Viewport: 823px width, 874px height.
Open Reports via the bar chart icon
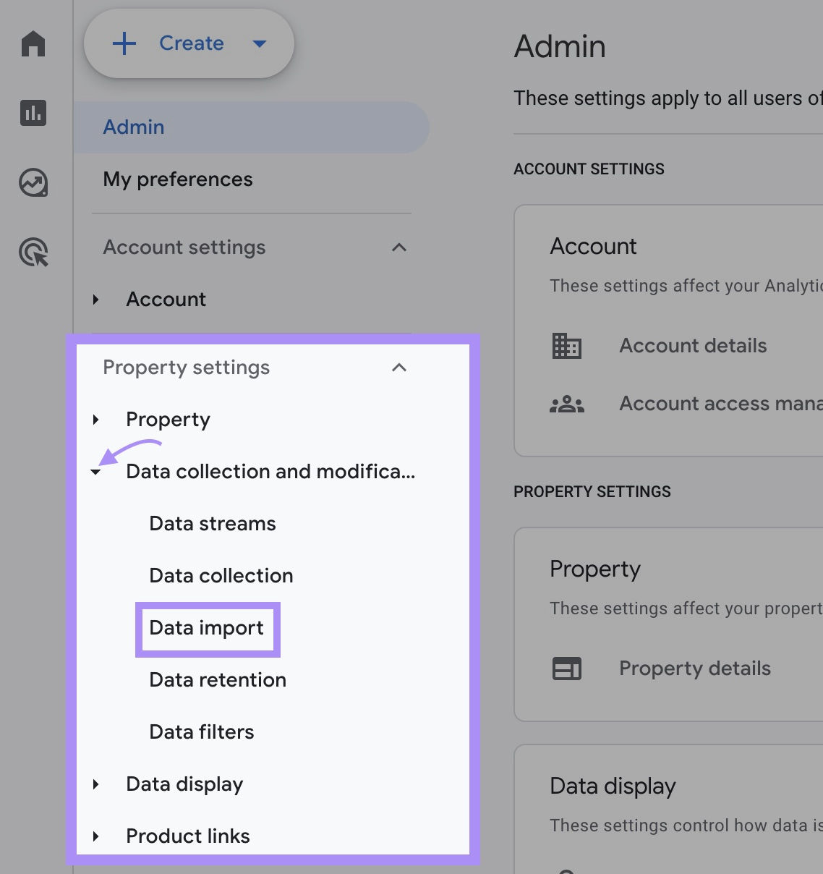tap(33, 113)
